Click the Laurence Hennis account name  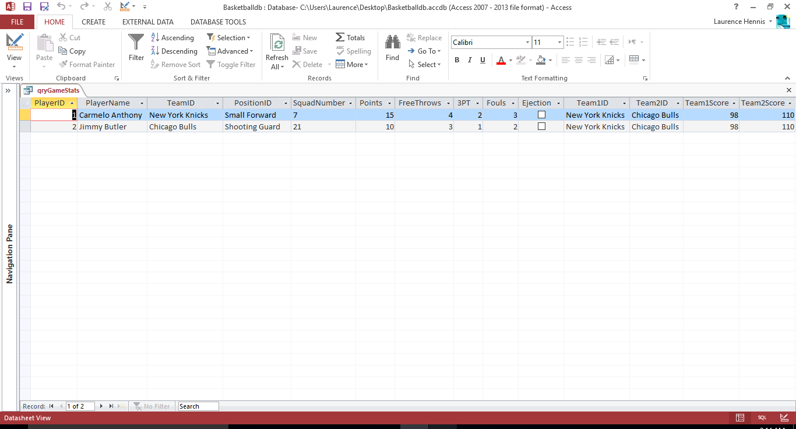tap(739, 22)
